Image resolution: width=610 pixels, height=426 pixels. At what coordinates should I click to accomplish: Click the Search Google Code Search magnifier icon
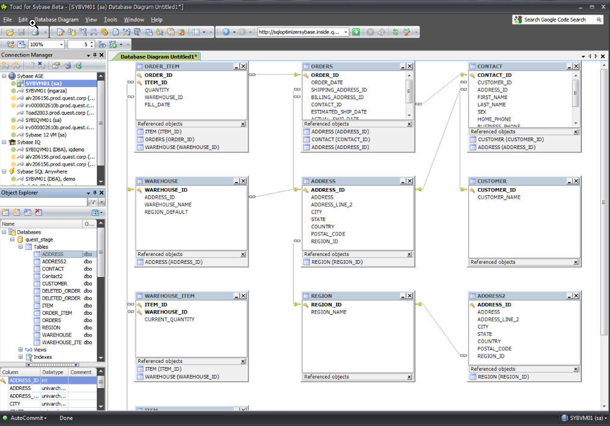coord(599,19)
